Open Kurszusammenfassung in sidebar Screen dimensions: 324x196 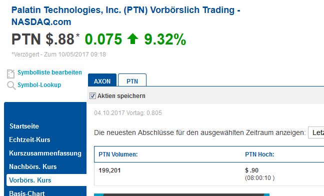point(45,153)
